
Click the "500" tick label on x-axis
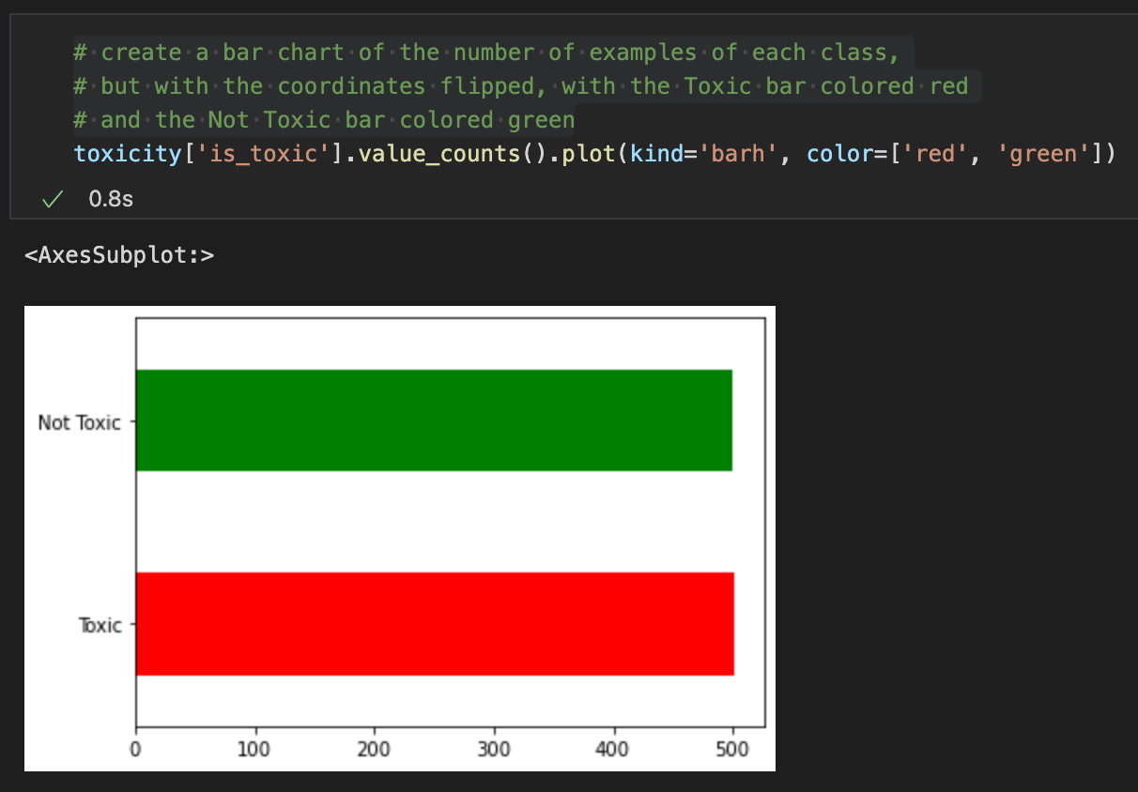pyautogui.click(x=733, y=749)
